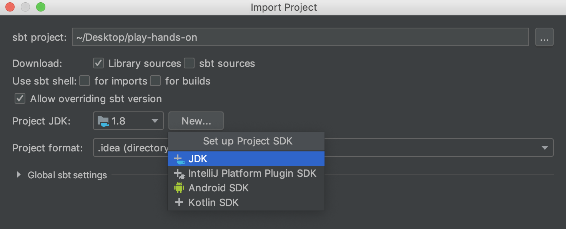The width and height of the screenshot is (566, 229).
Task: Click the red close window button
Action: pos(10,7)
